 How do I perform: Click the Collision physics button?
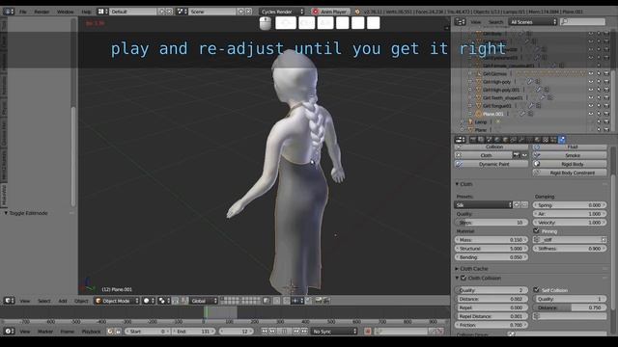tap(492, 147)
